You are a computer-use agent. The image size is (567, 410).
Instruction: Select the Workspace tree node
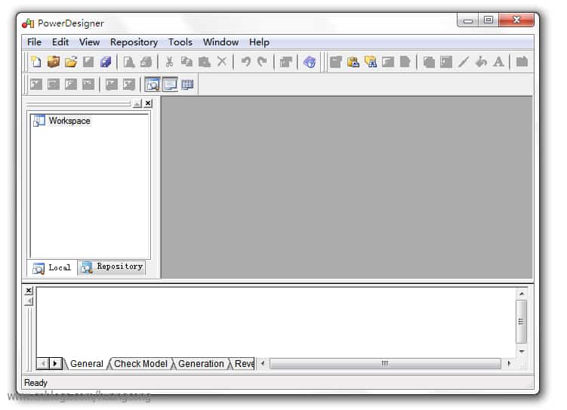point(69,121)
